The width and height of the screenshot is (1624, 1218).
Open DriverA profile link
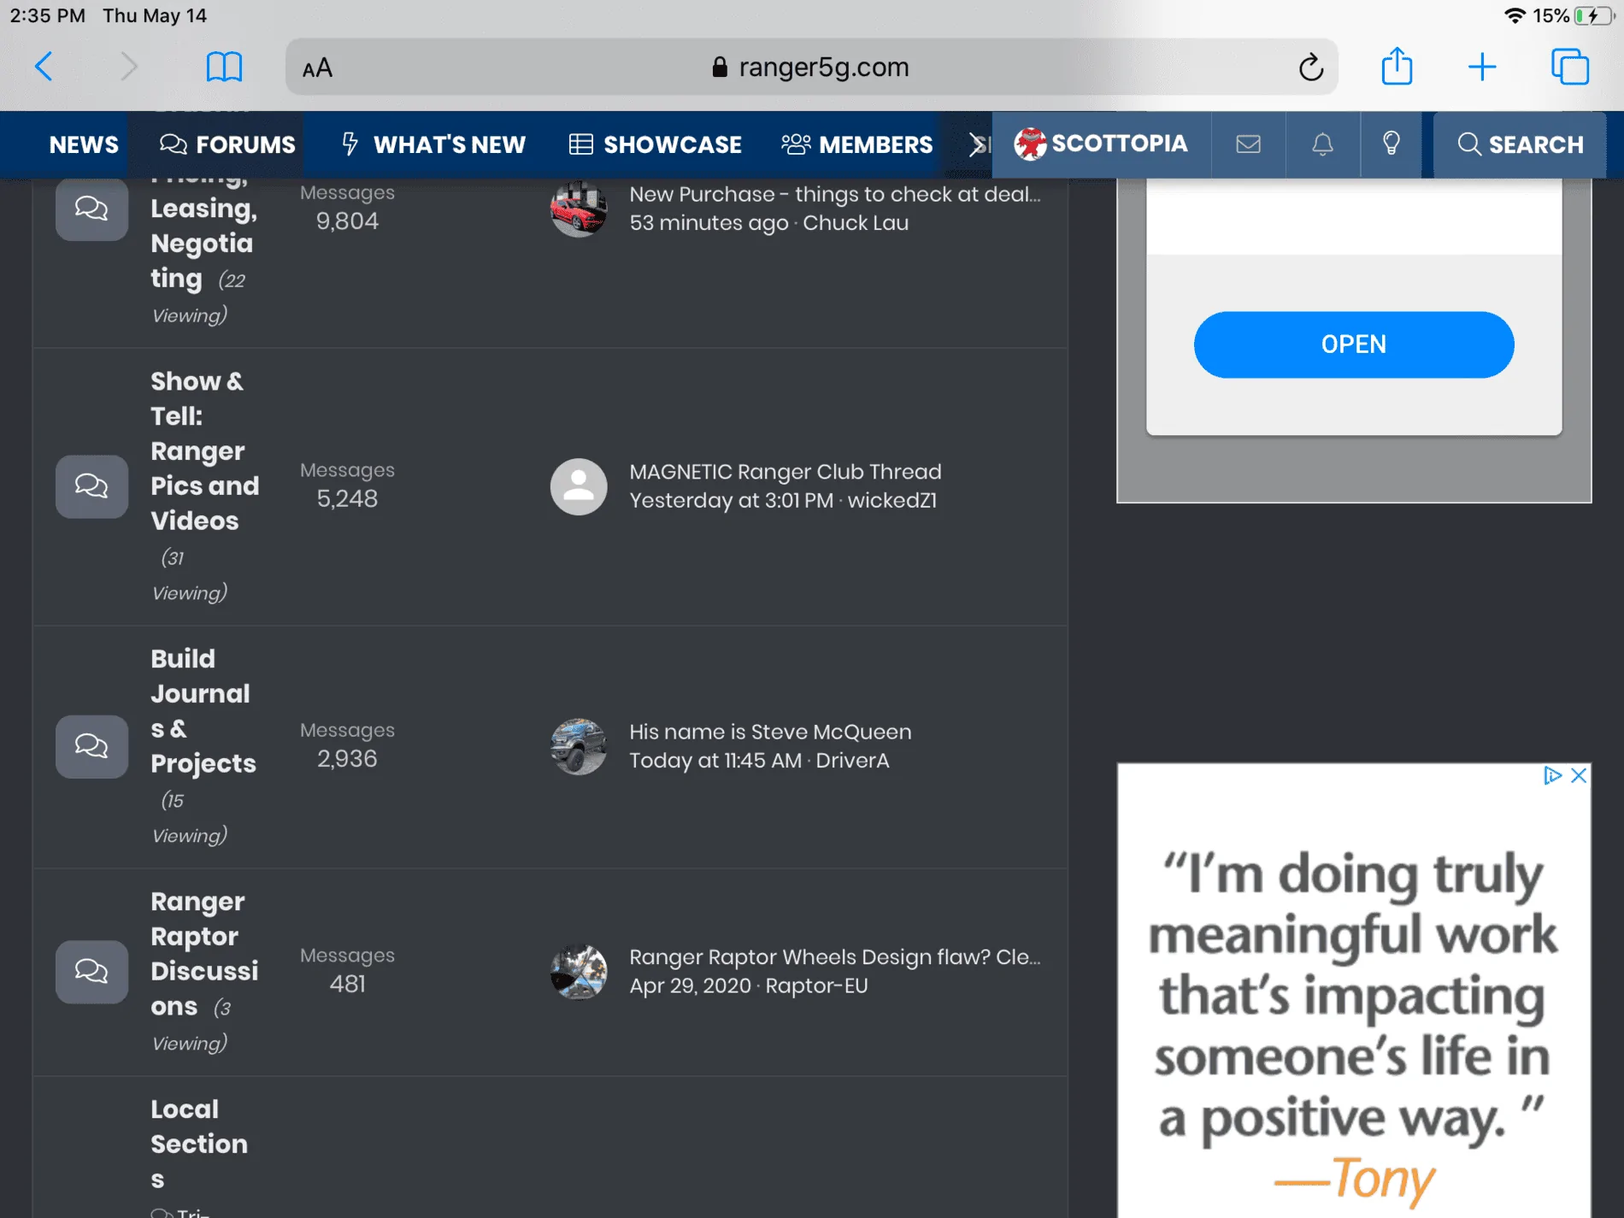pyautogui.click(x=852, y=761)
